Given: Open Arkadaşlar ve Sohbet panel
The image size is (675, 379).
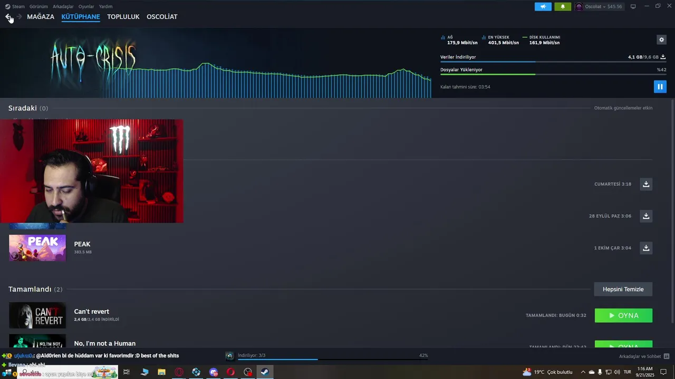Looking at the screenshot, I should click(x=640, y=356).
